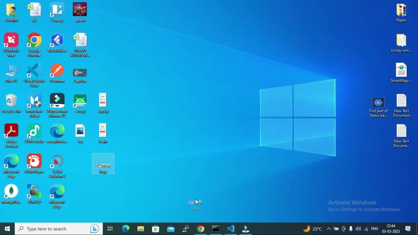Screen dimensions: 418x235
Task: Select the New Text Docume... file with truncated name
Action: (401, 136)
